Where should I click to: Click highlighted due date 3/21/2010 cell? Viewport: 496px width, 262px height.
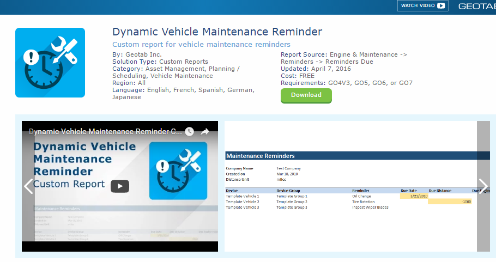[414, 196]
